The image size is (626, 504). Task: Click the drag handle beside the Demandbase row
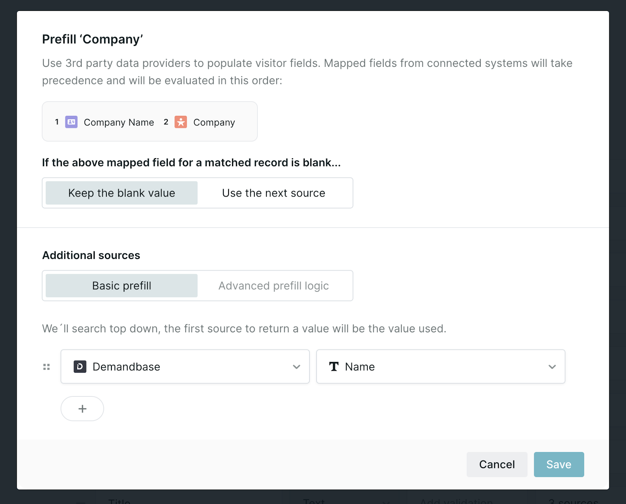[x=47, y=367]
